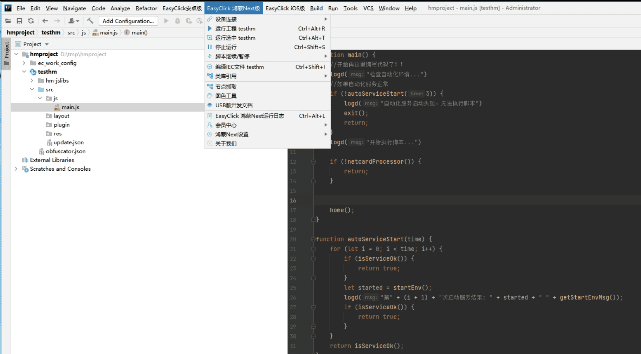The image size is (641, 354).
Task: Click the Save All toolbar icon
Action: pos(20,21)
